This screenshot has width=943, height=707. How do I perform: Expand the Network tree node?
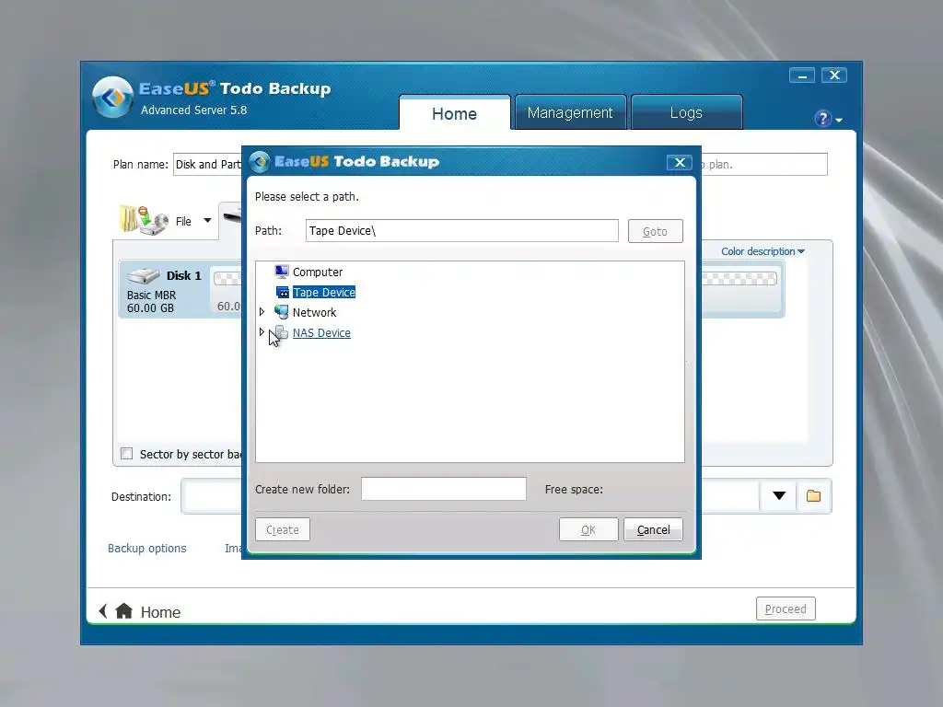tap(262, 312)
